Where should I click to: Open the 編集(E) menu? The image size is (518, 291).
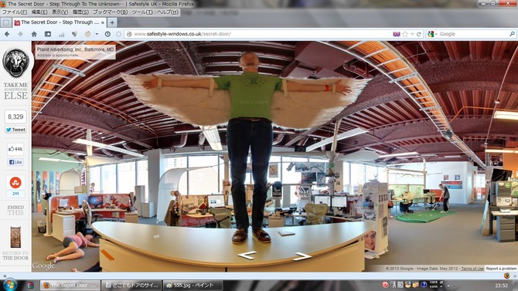[39, 12]
